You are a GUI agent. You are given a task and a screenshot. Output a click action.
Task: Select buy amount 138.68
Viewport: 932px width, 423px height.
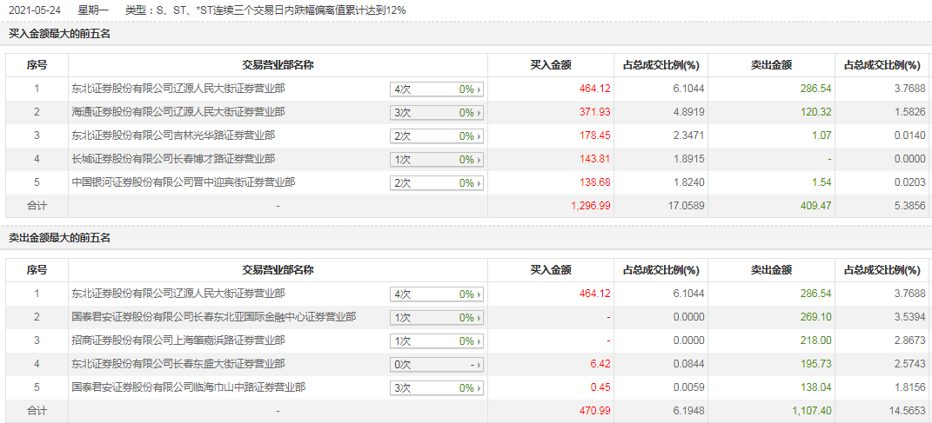595,182
